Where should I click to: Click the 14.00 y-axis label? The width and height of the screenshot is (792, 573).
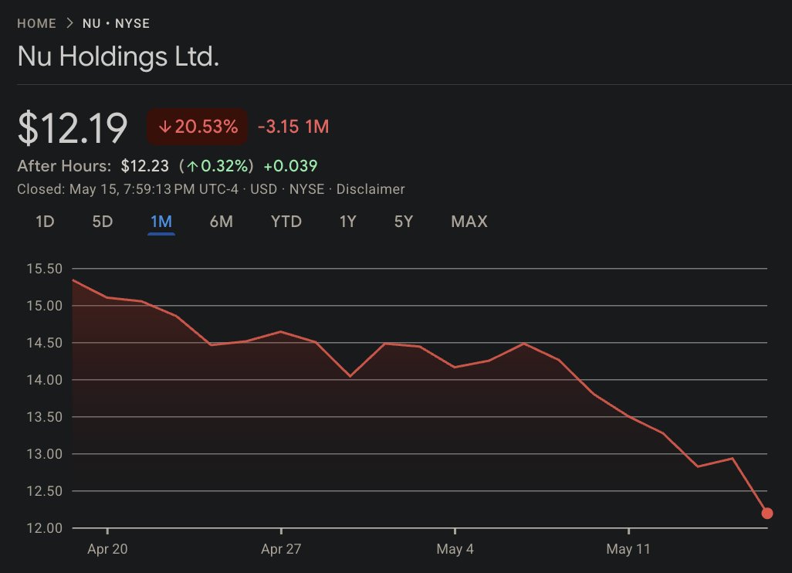[x=45, y=380]
